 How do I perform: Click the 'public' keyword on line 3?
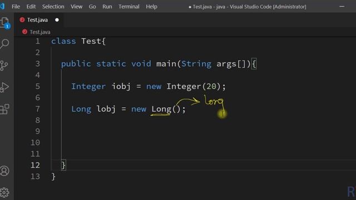coord(76,64)
